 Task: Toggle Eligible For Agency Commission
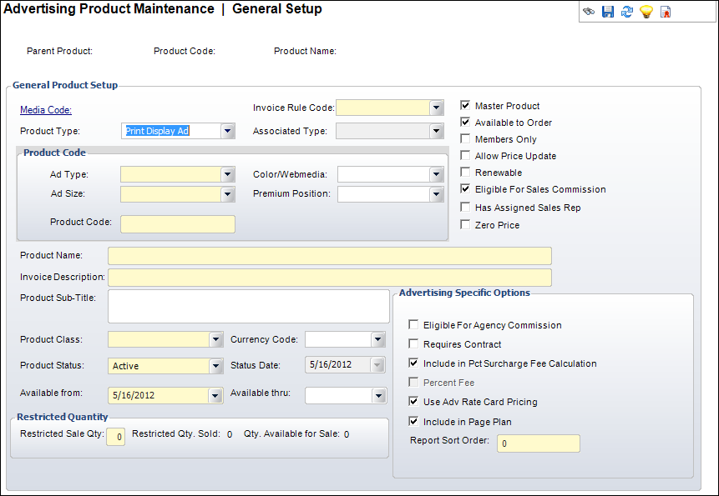click(413, 325)
